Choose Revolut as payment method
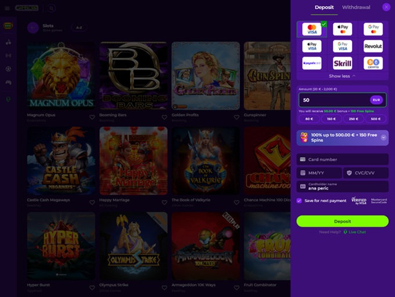 point(373,46)
